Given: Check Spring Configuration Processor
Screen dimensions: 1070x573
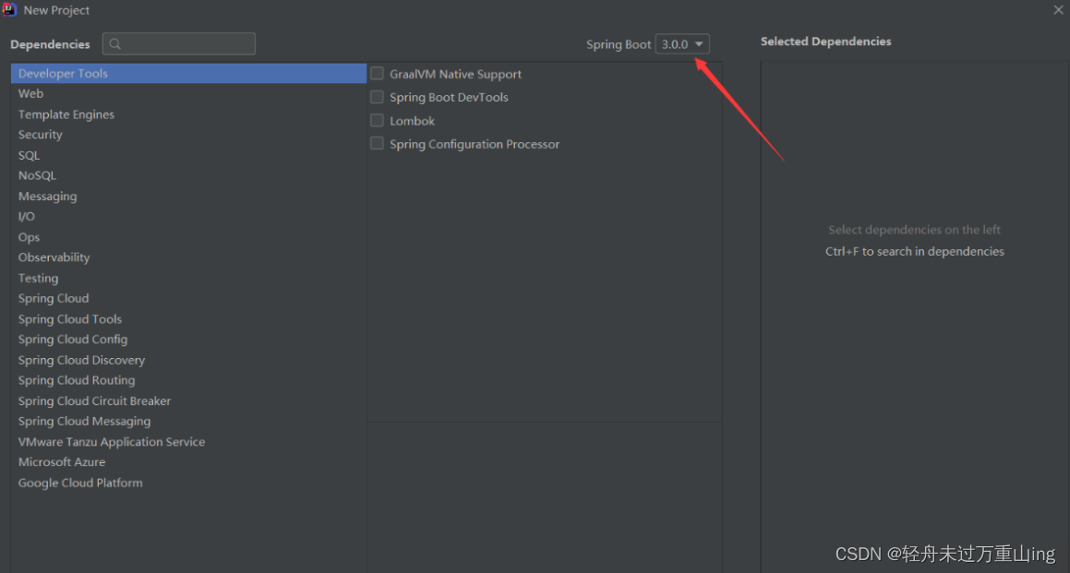Looking at the screenshot, I should 377,144.
